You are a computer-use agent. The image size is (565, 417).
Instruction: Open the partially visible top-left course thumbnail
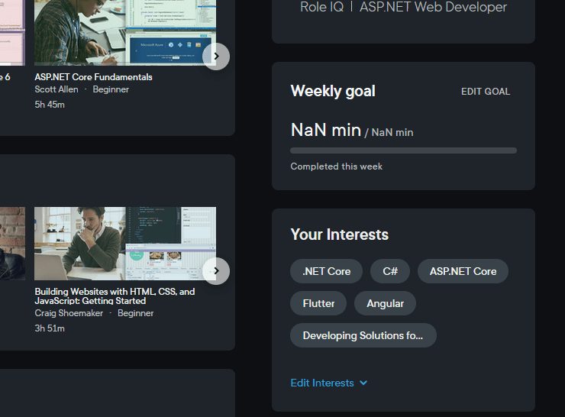click(11, 32)
